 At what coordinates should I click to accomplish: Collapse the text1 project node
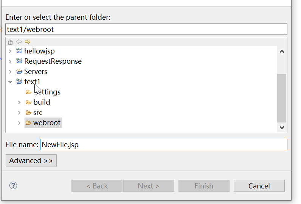click(x=10, y=82)
